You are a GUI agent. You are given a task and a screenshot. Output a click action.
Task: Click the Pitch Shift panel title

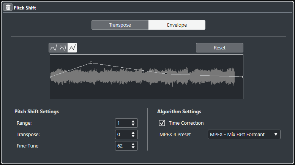(x=25, y=8)
